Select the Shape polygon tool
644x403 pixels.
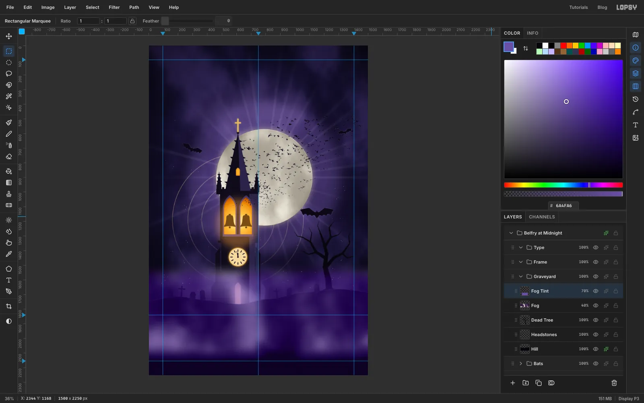(9, 269)
